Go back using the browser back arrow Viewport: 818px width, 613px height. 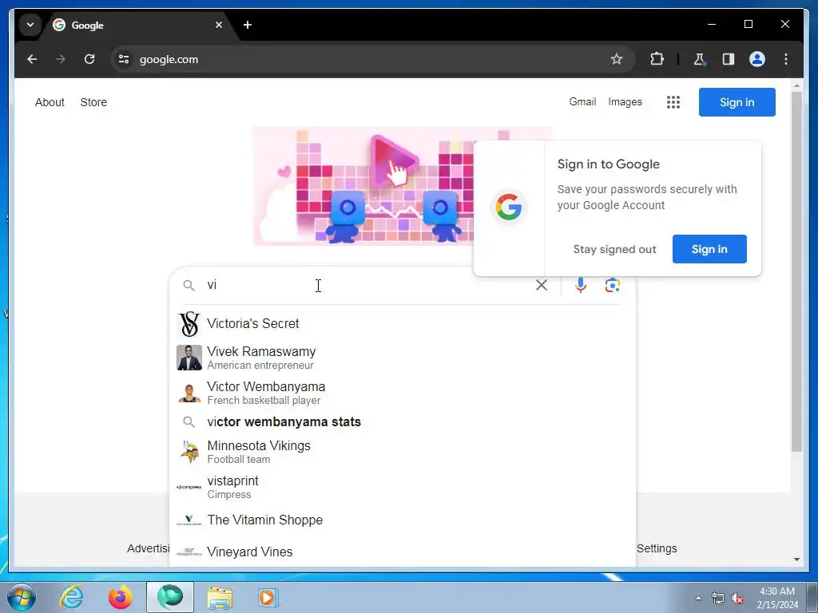32,59
